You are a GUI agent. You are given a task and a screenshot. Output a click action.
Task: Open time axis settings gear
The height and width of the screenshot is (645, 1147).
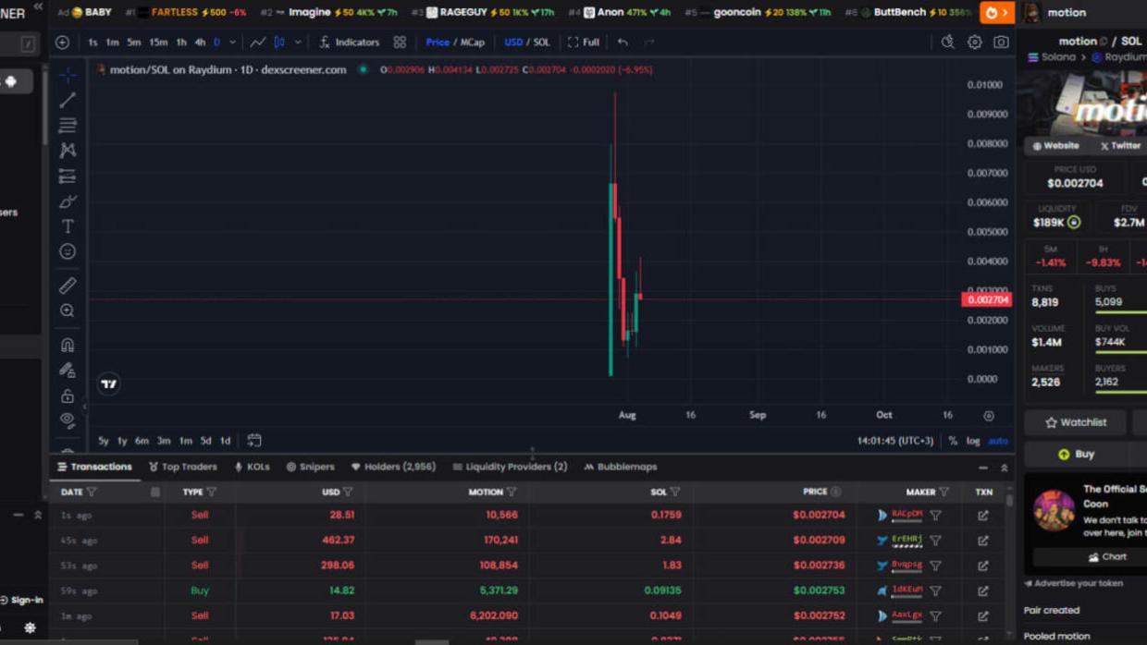point(989,416)
